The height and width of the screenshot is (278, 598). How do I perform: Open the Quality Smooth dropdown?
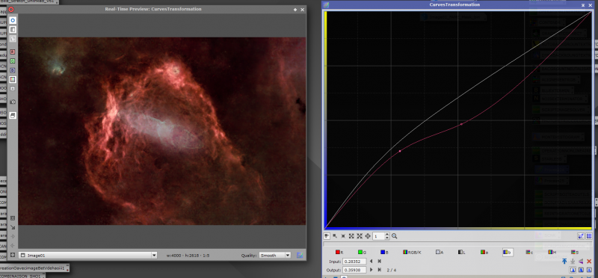click(274, 255)
